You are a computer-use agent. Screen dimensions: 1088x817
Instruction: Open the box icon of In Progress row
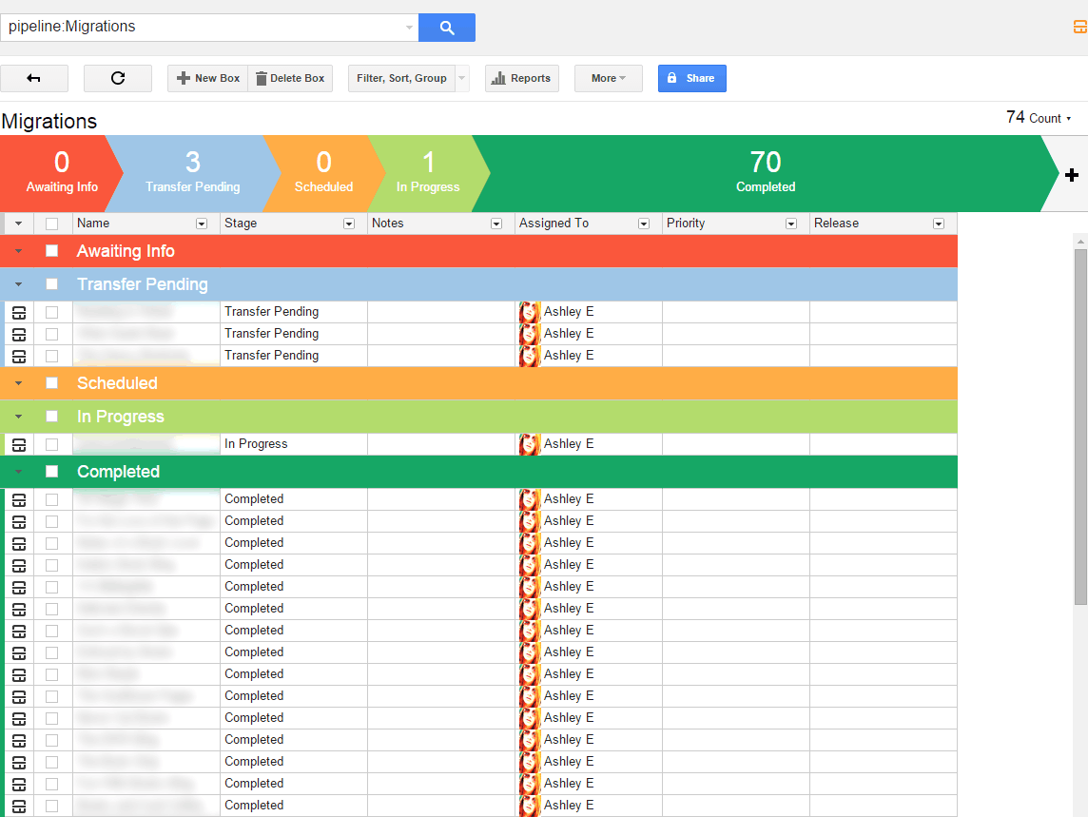(x=19, y=444)
